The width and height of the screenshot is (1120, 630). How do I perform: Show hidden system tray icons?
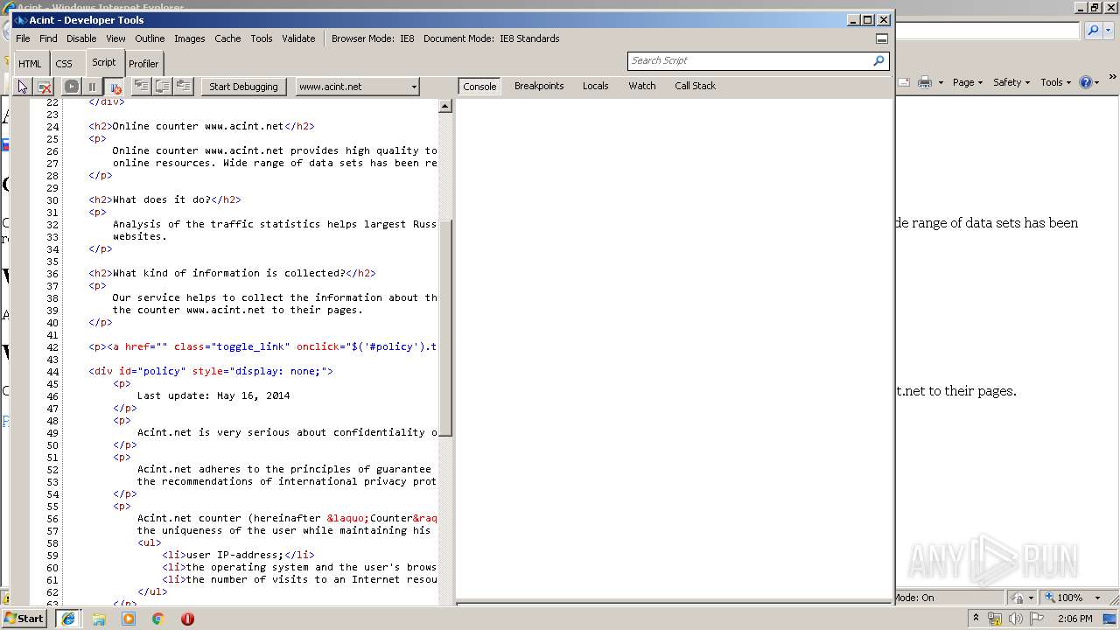[x=976, y=619]
